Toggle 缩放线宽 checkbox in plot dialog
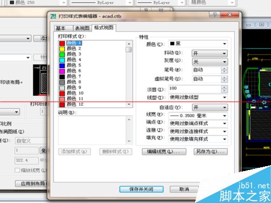Viewport: 271px width, 203px height. tap(17, 170)
